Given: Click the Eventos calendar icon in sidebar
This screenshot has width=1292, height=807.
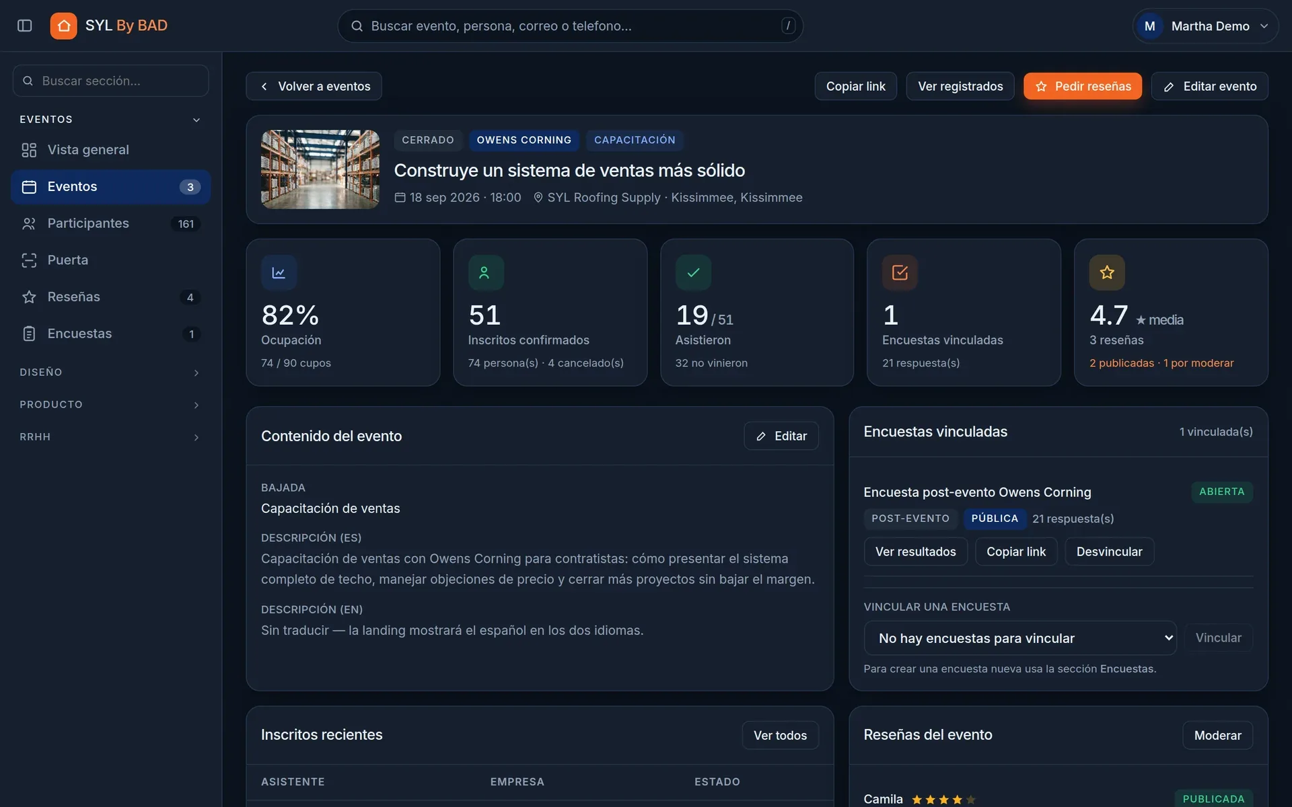Looking at the screenshot, I should point(29,187).
